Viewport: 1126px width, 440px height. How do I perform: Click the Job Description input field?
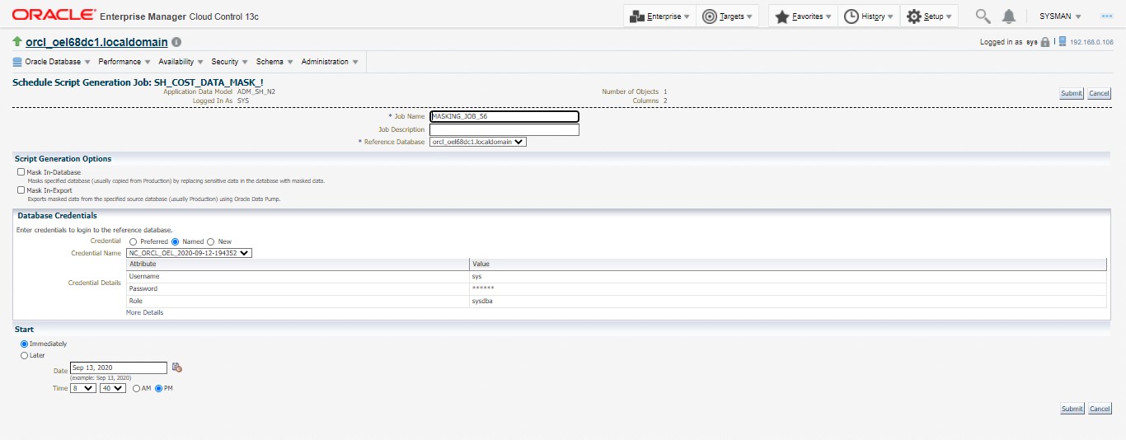504,130
